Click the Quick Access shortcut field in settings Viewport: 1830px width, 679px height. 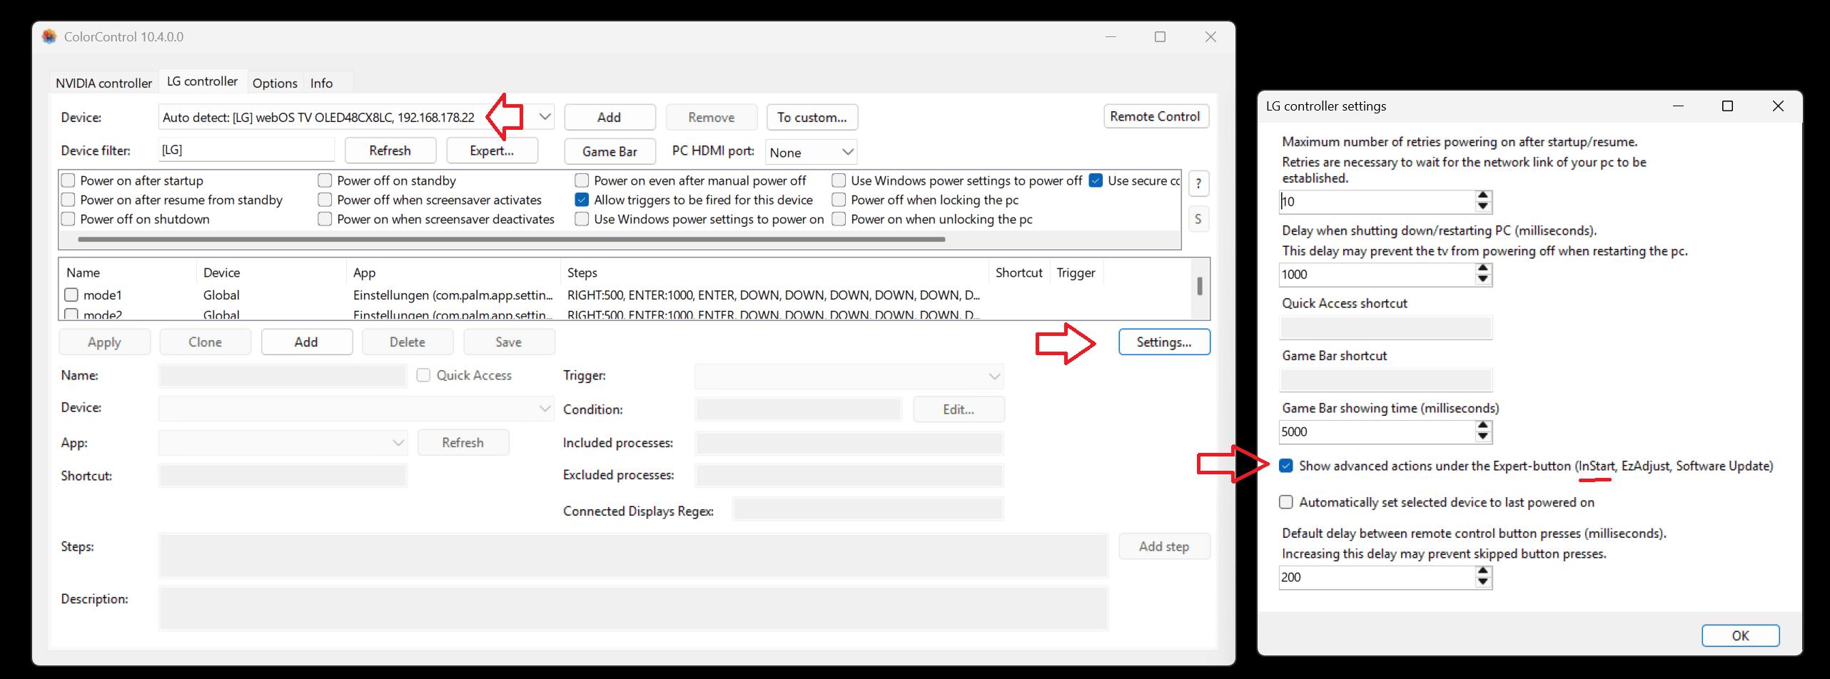[1386, 327]
